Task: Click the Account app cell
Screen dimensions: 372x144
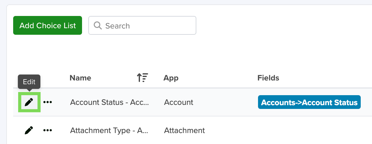Action: pos(179,102)
